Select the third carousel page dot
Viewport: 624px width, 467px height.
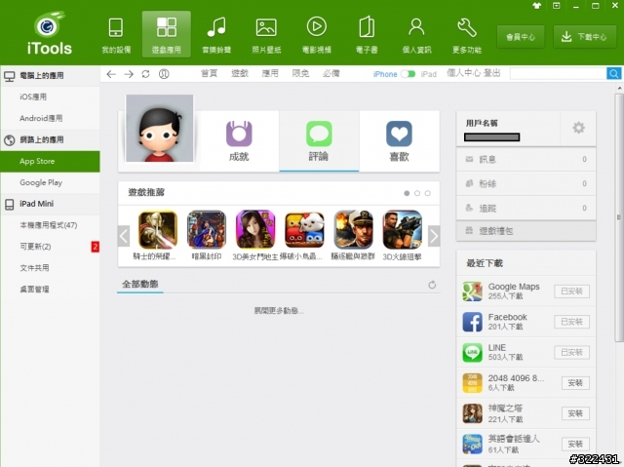click(x=427, y=193)
